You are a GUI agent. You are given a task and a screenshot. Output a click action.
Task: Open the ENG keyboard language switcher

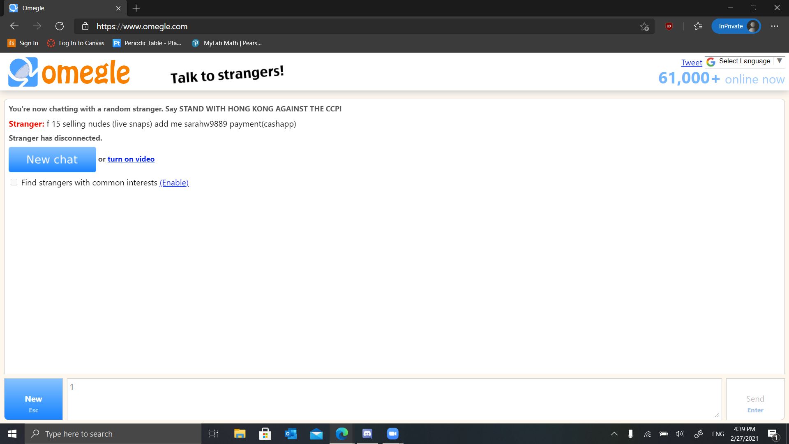click(x=717, y=433)
